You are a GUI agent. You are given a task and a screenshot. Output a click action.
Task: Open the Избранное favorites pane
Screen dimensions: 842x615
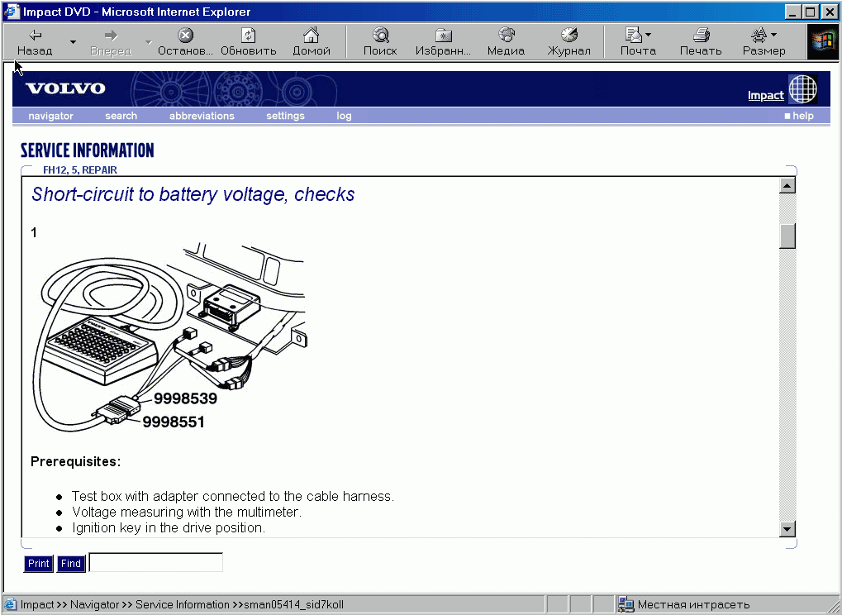(x=443, y=42)
